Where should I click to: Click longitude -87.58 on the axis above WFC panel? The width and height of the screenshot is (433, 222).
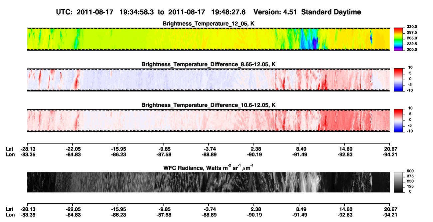(x=163, y=154)
